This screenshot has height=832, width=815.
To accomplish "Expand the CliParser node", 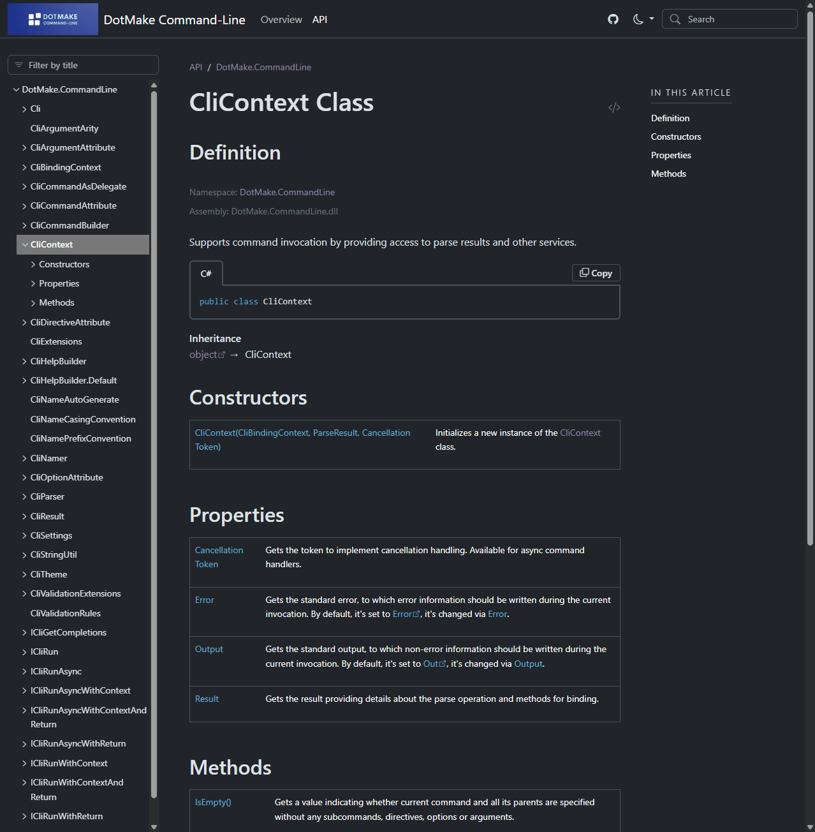I will click(24, 496).
